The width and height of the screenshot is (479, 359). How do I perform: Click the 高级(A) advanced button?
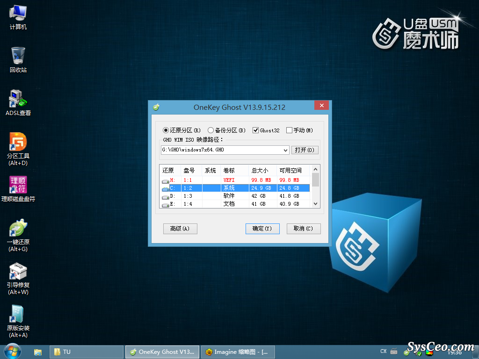180,229
